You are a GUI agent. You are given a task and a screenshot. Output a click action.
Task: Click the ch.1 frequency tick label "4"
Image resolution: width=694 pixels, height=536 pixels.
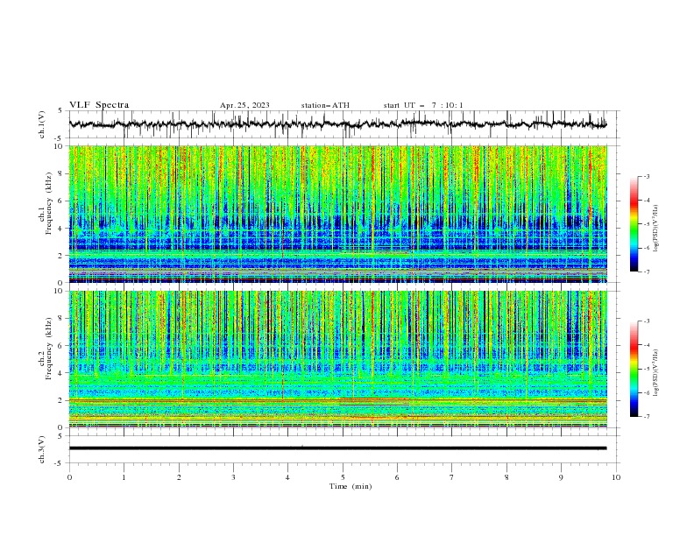pos(61,229)
